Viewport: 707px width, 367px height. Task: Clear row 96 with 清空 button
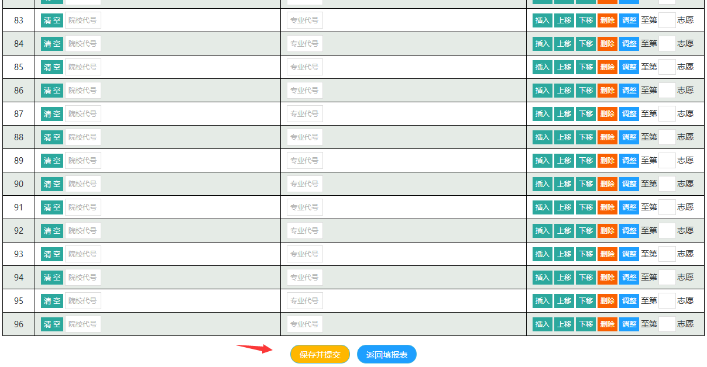click(52, 324)
